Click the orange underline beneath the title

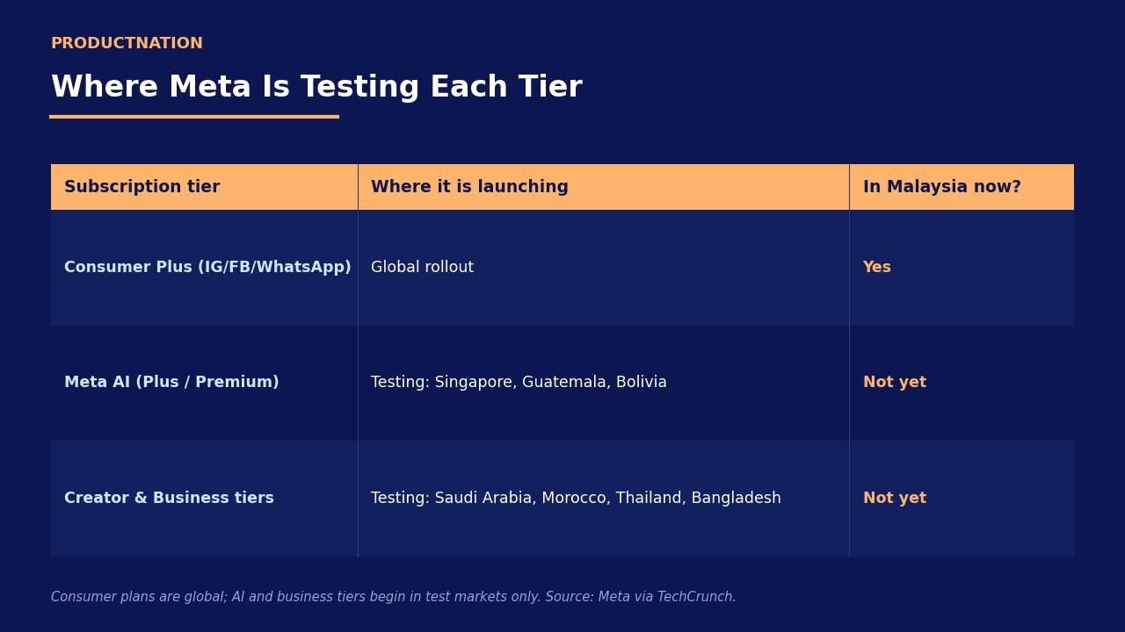pos(194,116)
